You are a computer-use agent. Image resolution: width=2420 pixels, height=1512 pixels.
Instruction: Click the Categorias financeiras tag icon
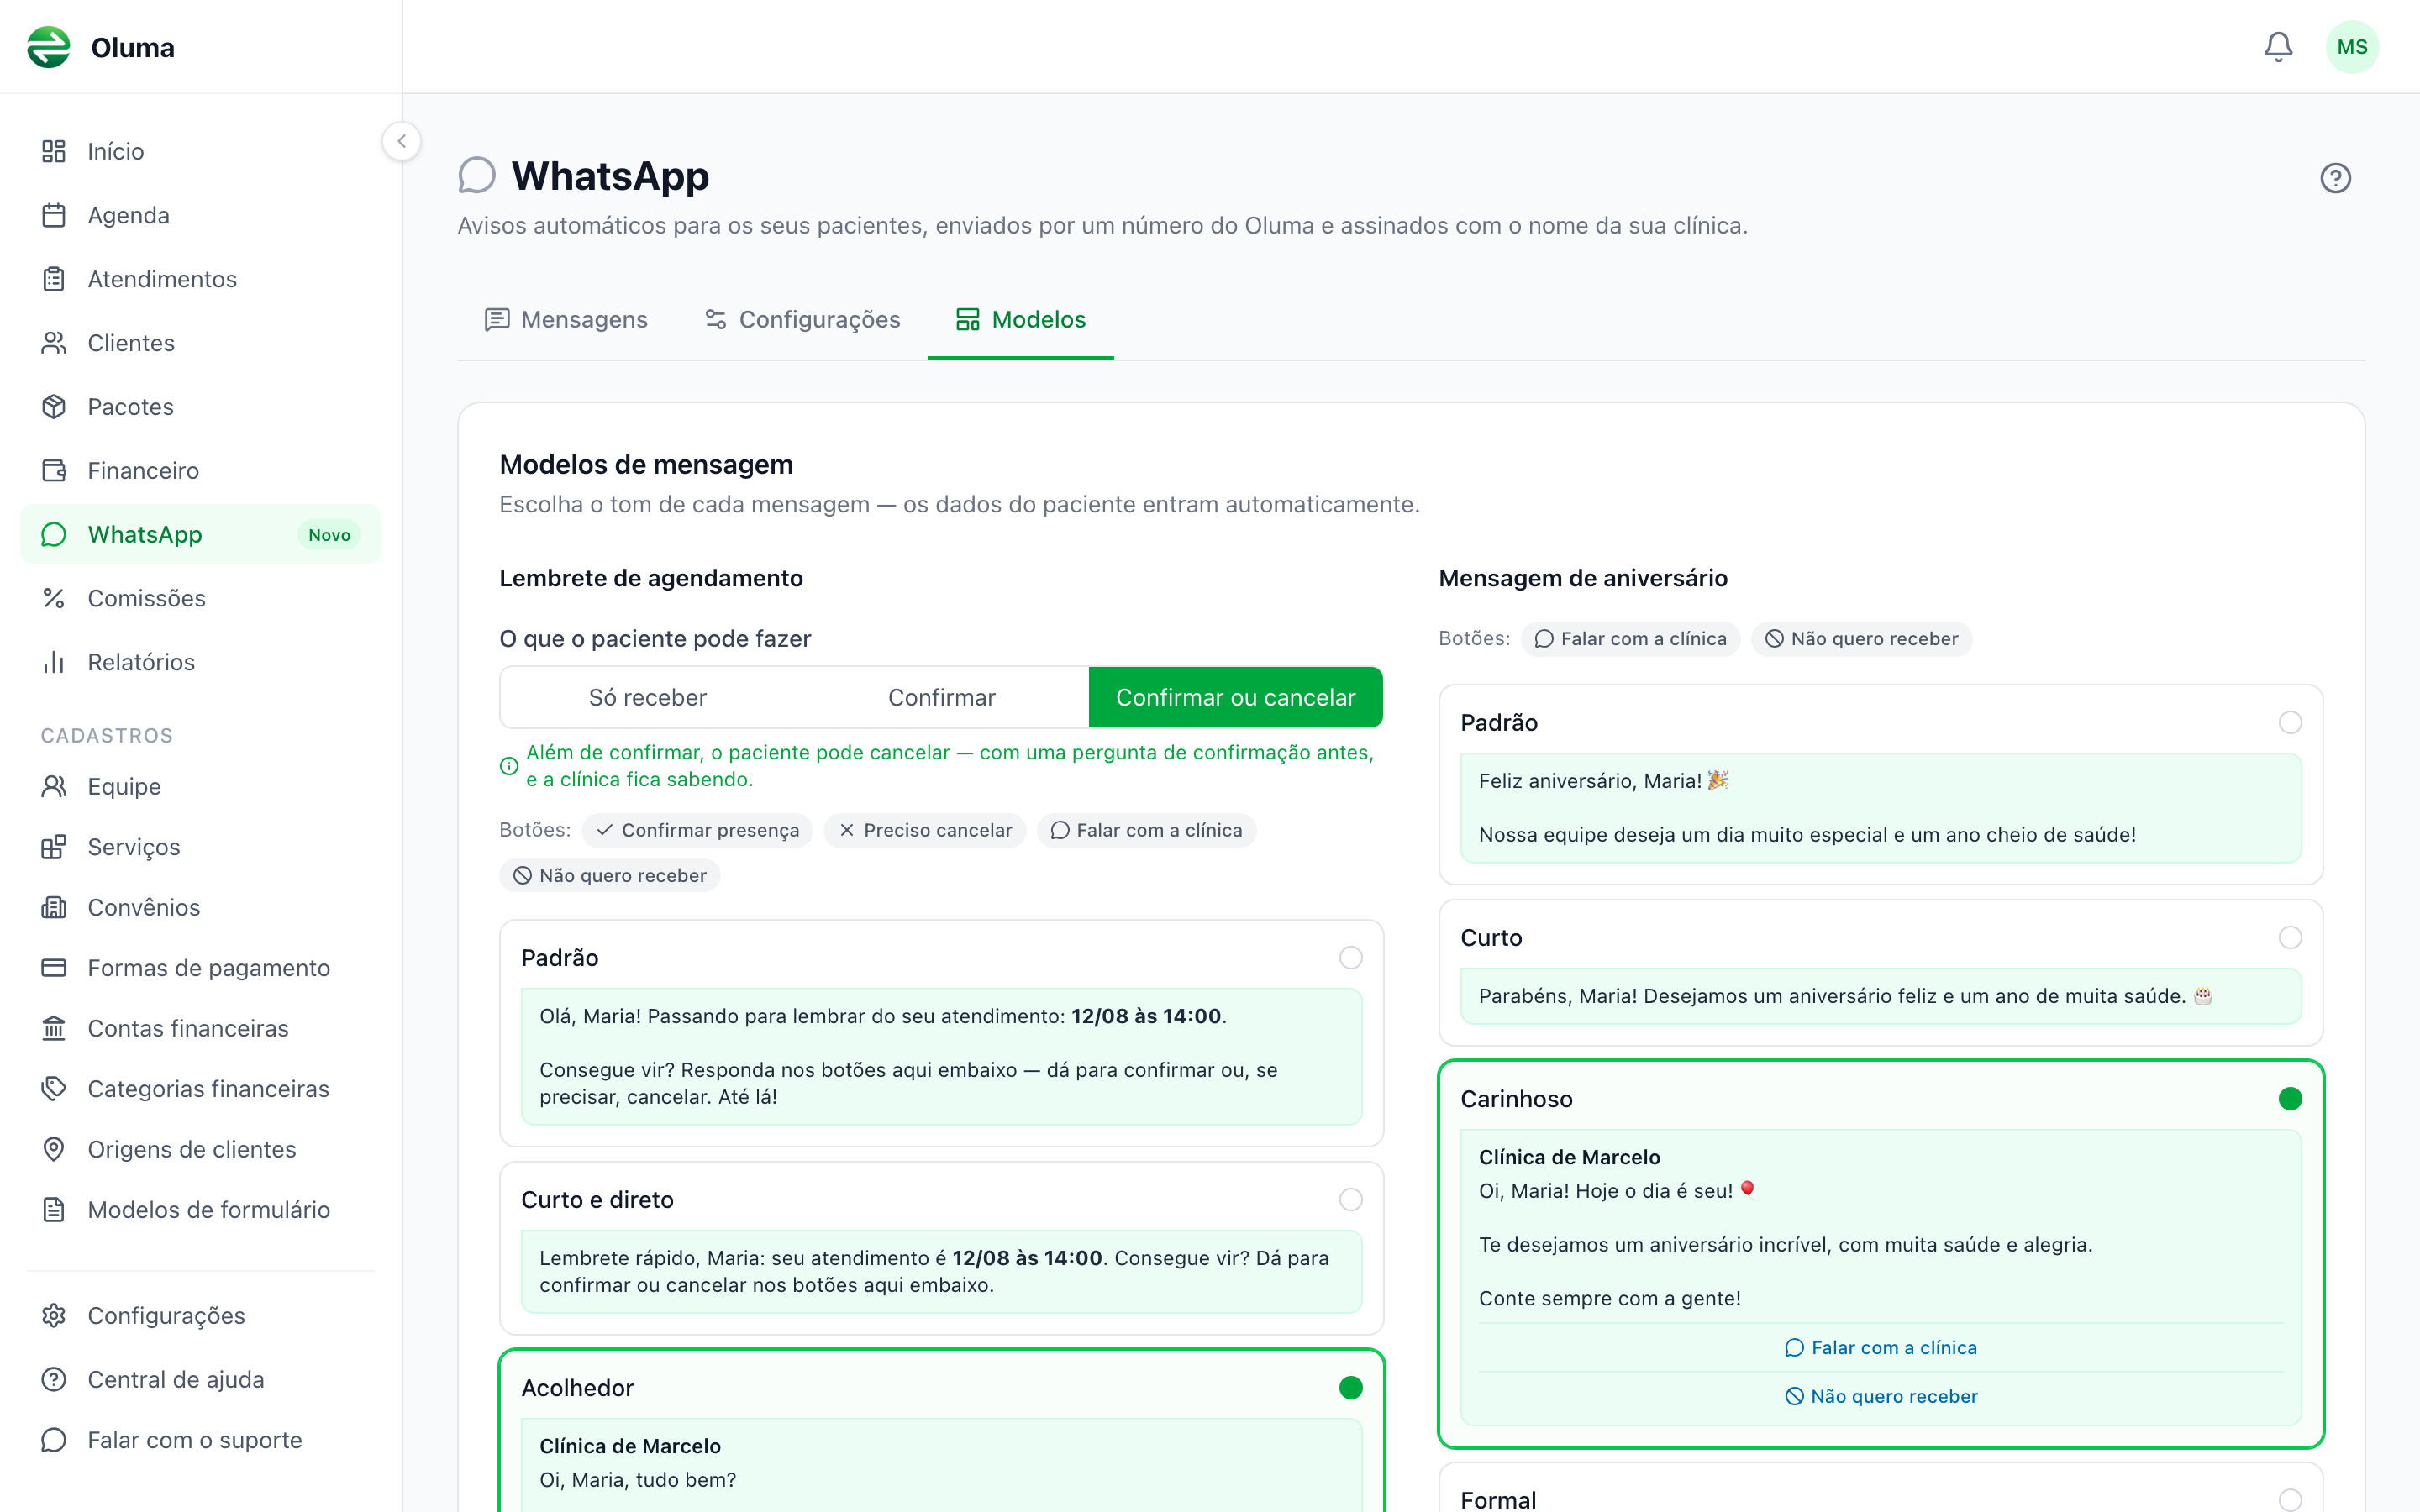tap(54, 1088)
